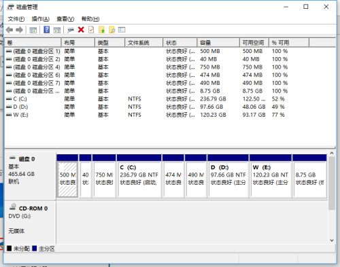340x267 pixels.
Task: Click the Forward arrow toolbar icon
Action: (20, 30)
